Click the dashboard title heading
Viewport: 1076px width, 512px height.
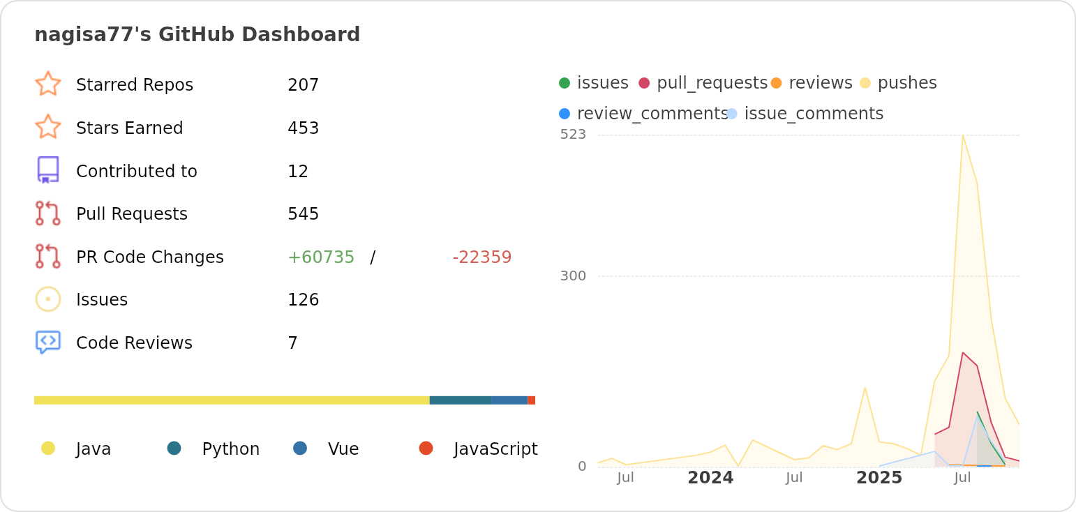click(197, 34)
